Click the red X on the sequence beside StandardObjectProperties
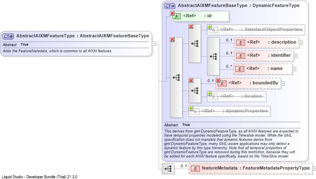Image resolution: width=316 pixels, height=179 pixels. [x=191, y=26]
